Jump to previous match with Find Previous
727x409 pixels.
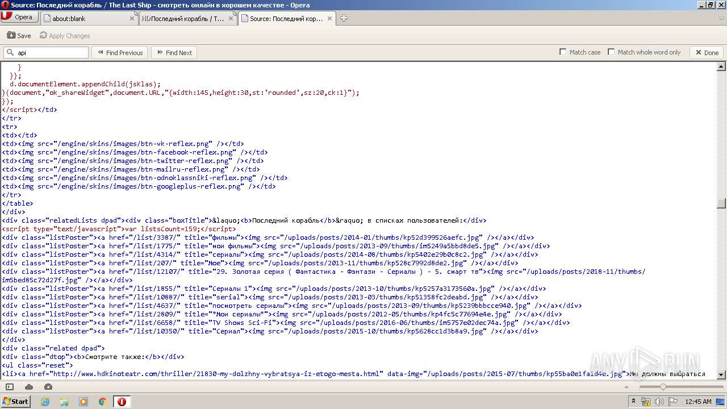119,52
